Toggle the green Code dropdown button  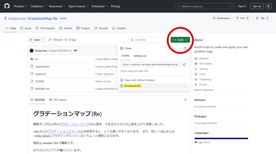[180, 40]
